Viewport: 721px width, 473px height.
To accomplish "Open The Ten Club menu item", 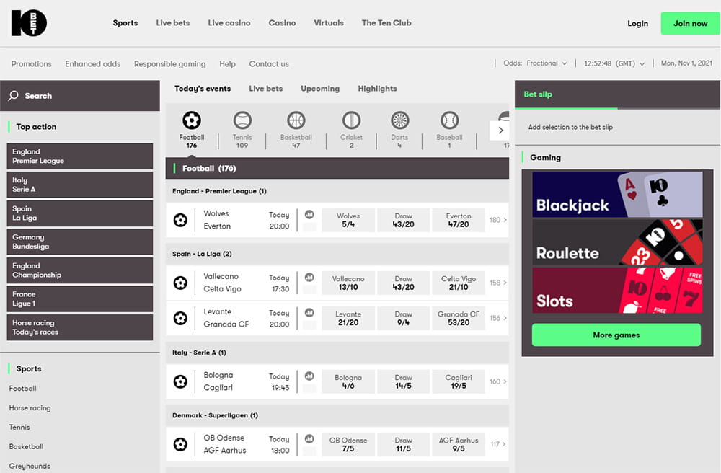I will tap(386, 23).
